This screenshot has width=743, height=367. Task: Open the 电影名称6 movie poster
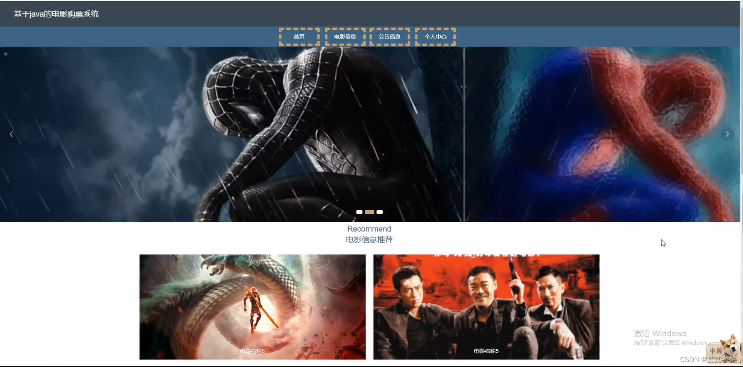coord(253,307)
